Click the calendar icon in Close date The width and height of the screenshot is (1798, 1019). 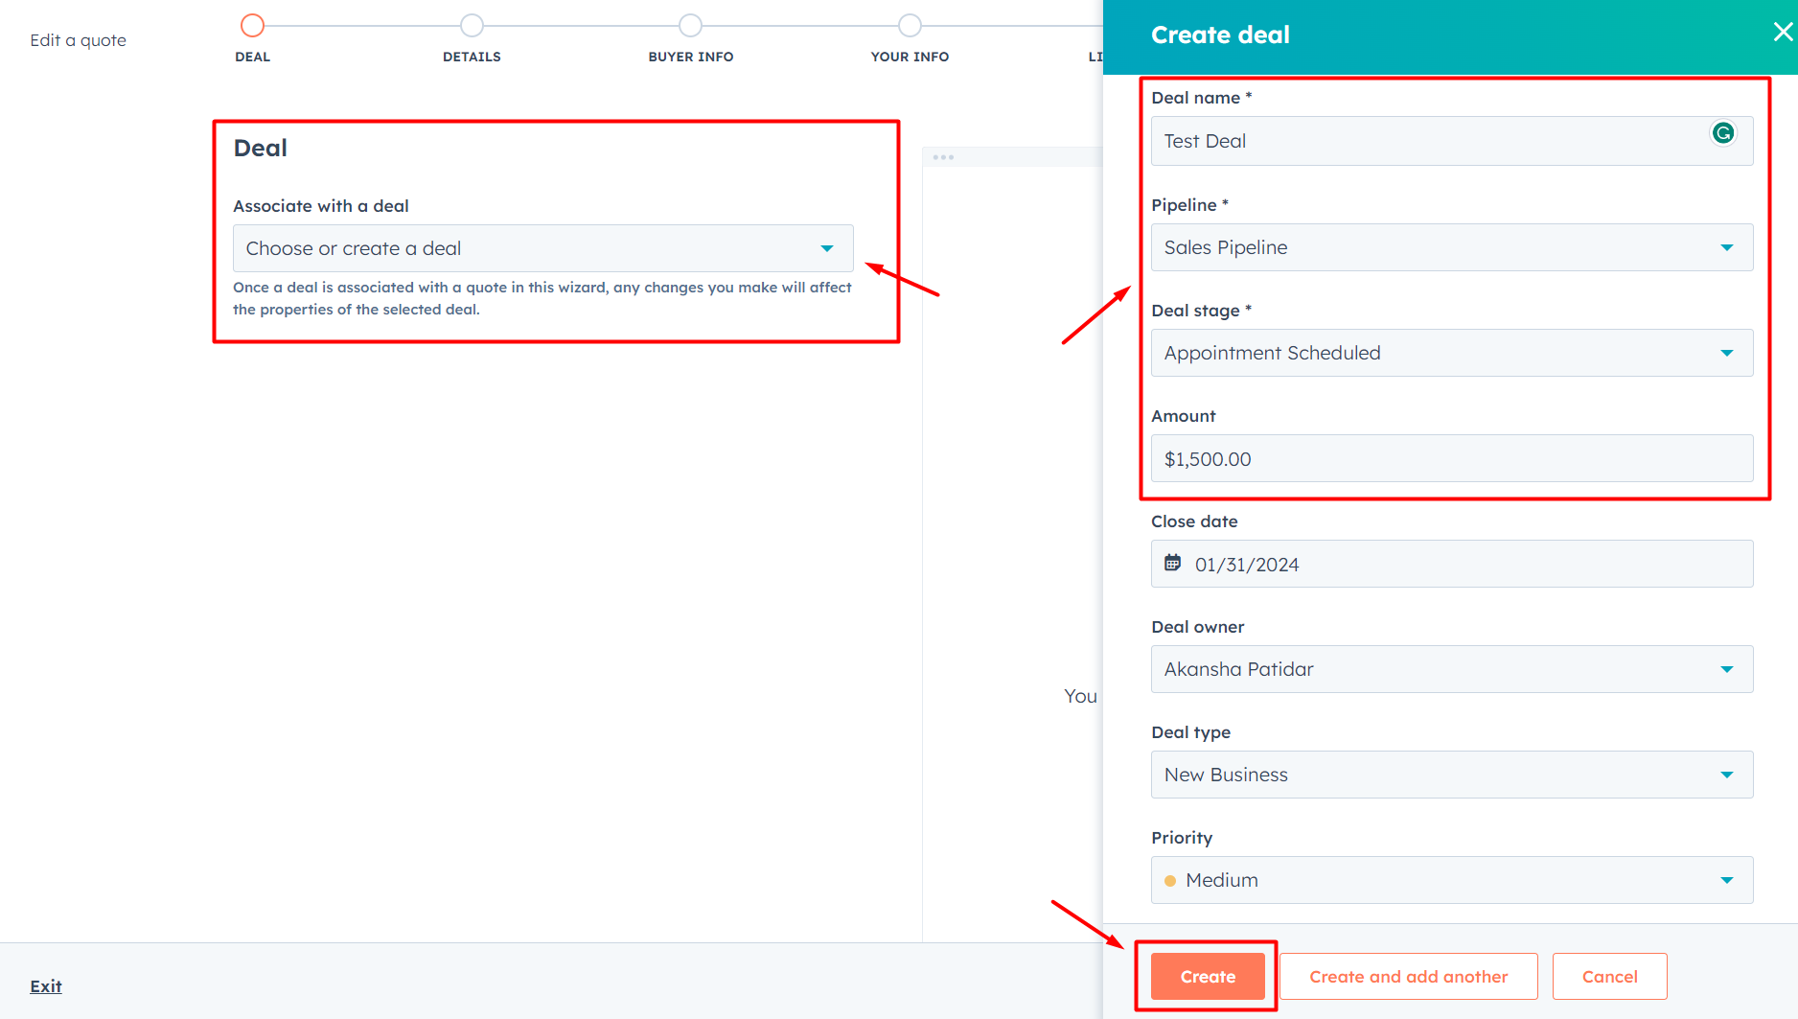tap(1172, 564)
